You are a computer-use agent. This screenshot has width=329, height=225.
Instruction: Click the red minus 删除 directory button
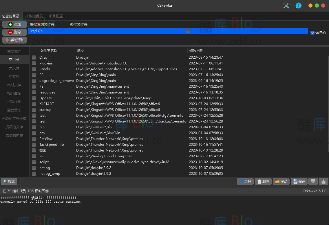point(14,32)
